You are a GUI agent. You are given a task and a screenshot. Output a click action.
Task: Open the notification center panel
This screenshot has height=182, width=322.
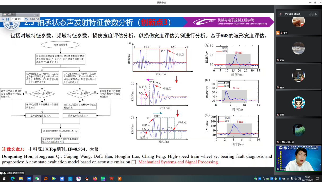pyautogui.click(x=317, y=179)
